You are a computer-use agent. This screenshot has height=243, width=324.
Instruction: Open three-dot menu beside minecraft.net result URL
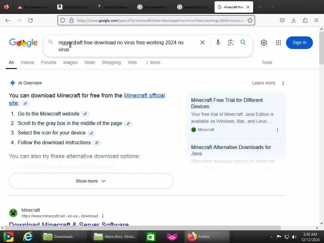pyautogui.click(x=103, y=216)
